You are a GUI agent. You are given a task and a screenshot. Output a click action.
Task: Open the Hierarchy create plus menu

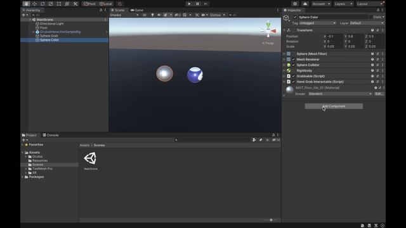[x=25, y=15]
